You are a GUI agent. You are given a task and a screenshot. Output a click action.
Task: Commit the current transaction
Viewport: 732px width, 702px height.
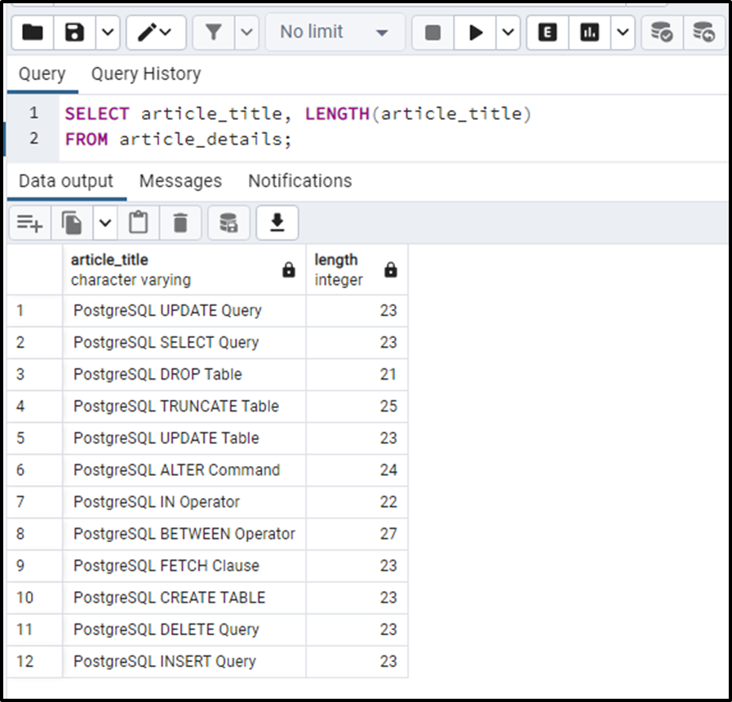[x=661, y=33]
